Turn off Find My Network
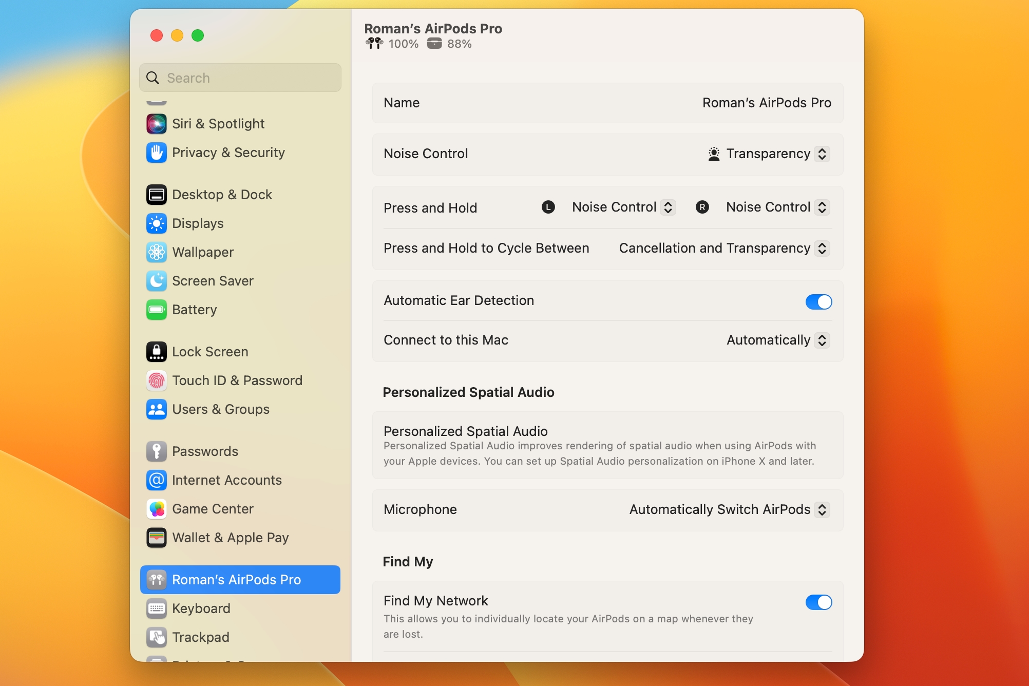The image size is (1029, 686). coord(819,602)
